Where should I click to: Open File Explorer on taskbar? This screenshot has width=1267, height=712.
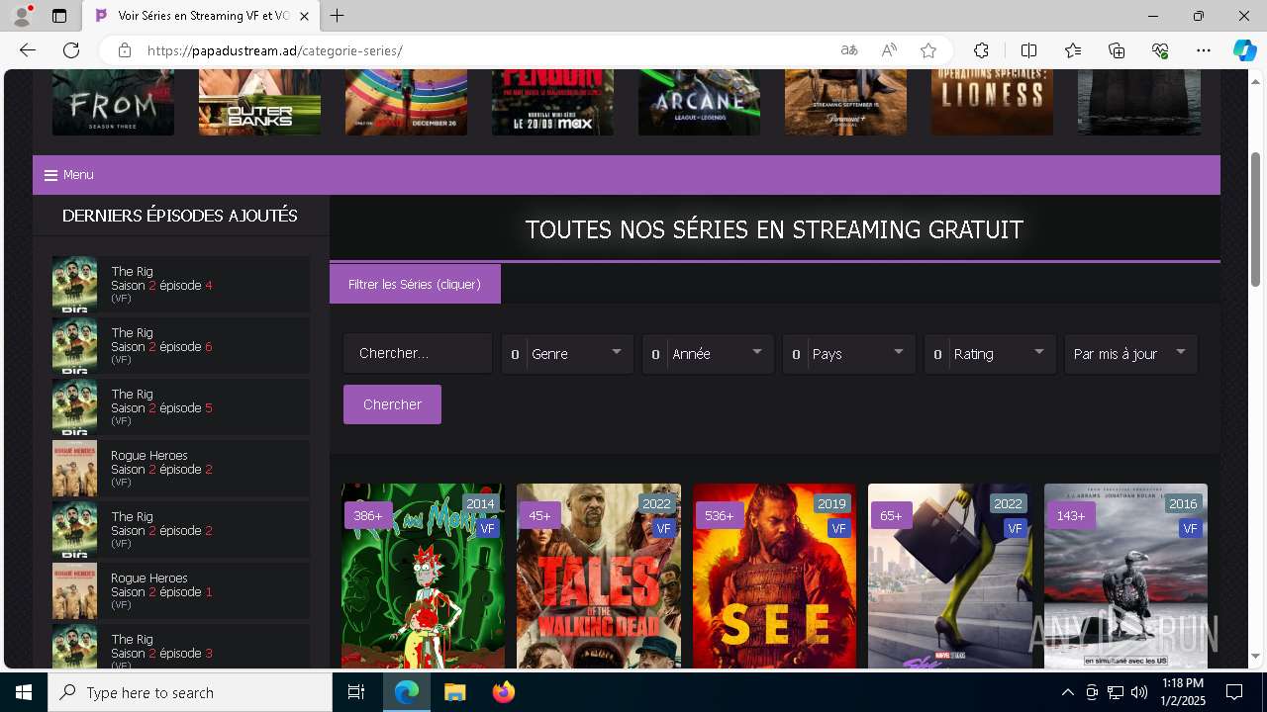tap(454, 692)
